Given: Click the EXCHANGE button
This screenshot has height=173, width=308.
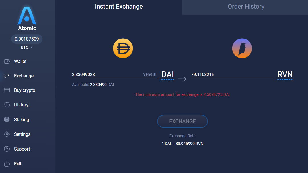Looking at the screenshot, I should point(182,121).
